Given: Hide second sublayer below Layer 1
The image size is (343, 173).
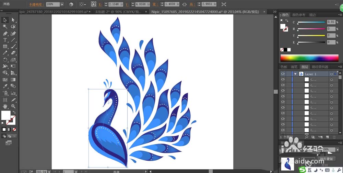Looking at the screenshot, I should (283, 85).
